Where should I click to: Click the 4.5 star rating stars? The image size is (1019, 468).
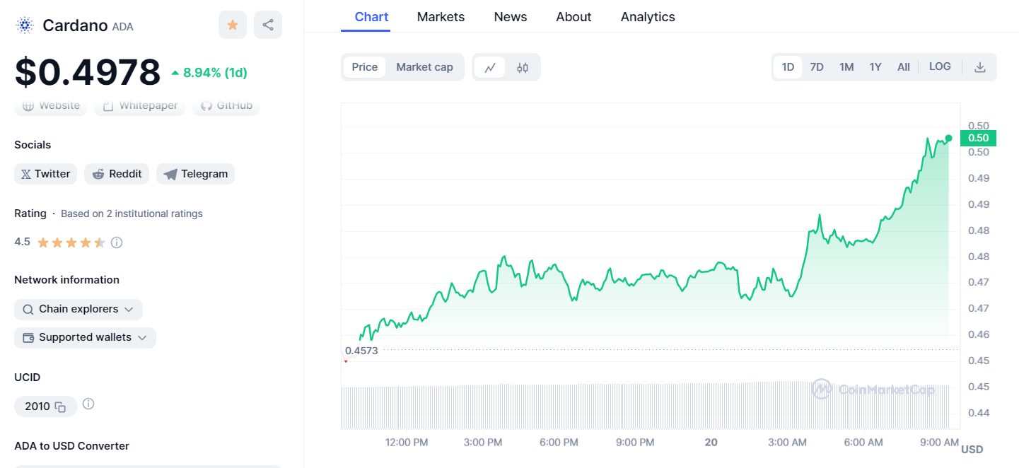(71, 242)
